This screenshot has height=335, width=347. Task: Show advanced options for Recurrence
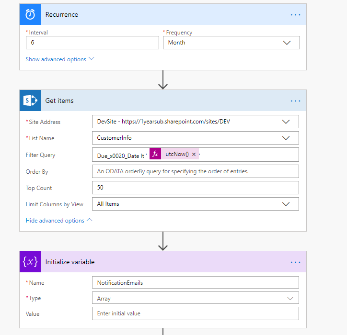tap(60, 59)
